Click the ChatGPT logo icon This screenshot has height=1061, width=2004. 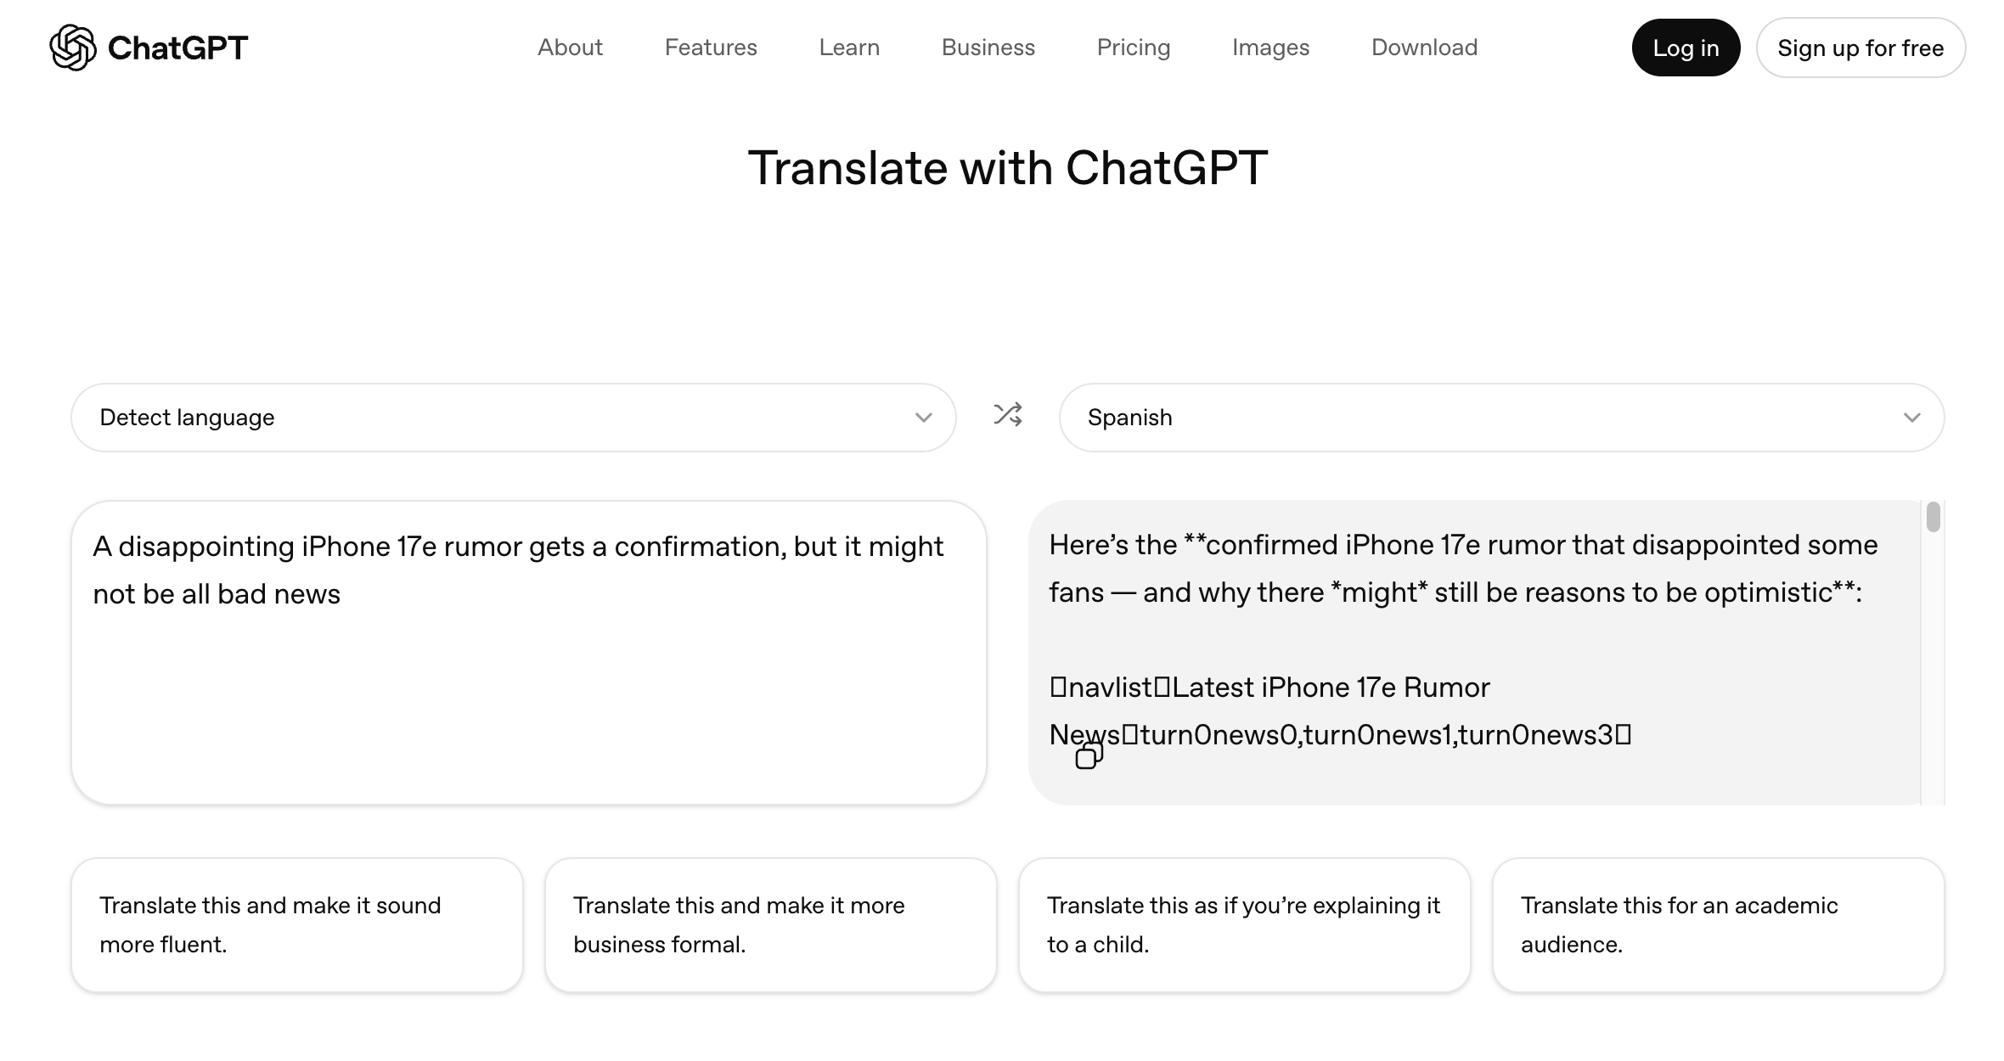tap(73, 48)
